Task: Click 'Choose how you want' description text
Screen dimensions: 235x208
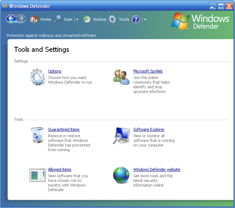Action: coord(67,78)
